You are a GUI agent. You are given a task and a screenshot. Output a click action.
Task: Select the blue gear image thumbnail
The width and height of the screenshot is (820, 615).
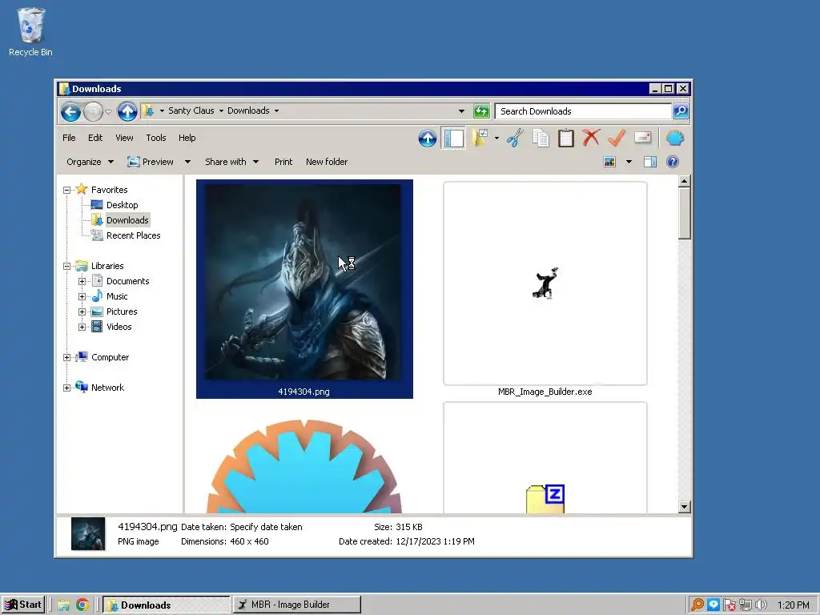[x=304, y=465]
